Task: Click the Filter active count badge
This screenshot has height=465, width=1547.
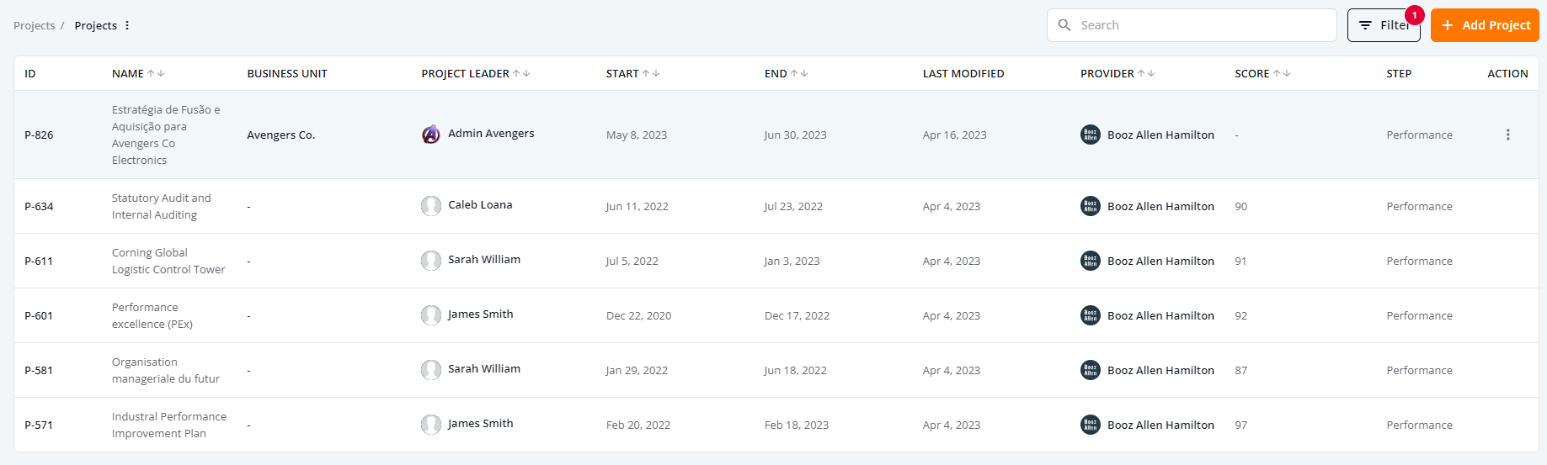Action: (1415, 15)
